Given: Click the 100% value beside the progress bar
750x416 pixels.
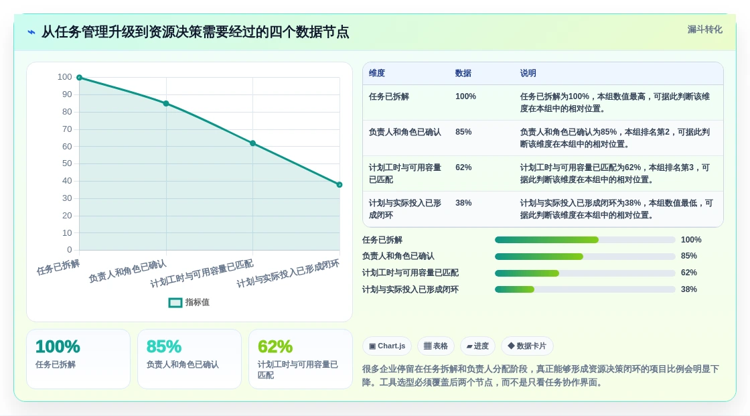Looking at the screenshot, I should tap(691, 240).
